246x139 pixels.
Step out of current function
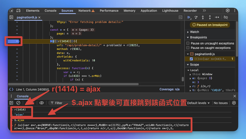tap(210, 17)
